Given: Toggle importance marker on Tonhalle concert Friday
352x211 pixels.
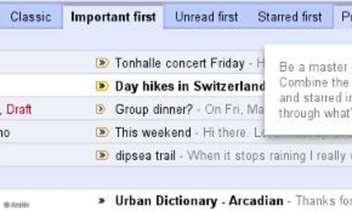Looking at the screenshot, I should click(102, 63).
